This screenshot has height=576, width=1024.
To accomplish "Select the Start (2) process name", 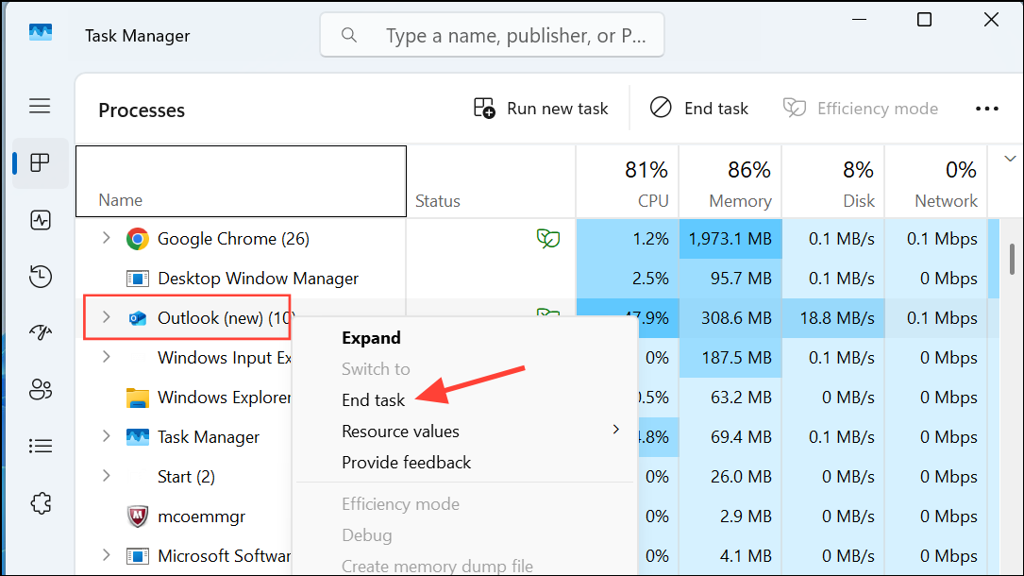I will [186, 477].
